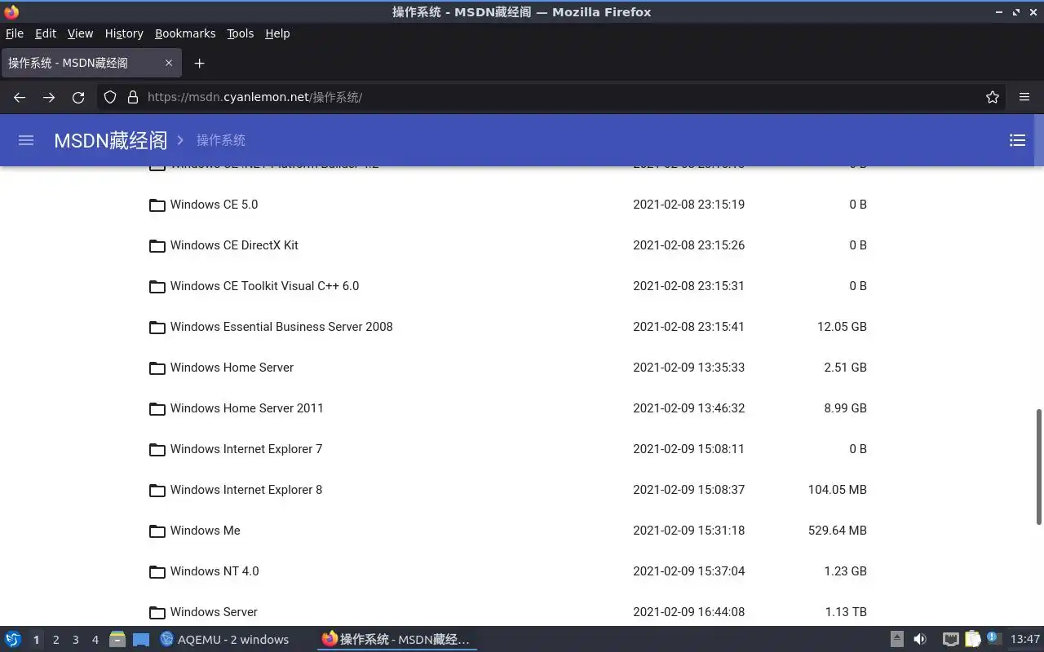This screenshot has height=652, width=1044.
Task: Open the Windows CE 5.0 folder
Action: 214,205
